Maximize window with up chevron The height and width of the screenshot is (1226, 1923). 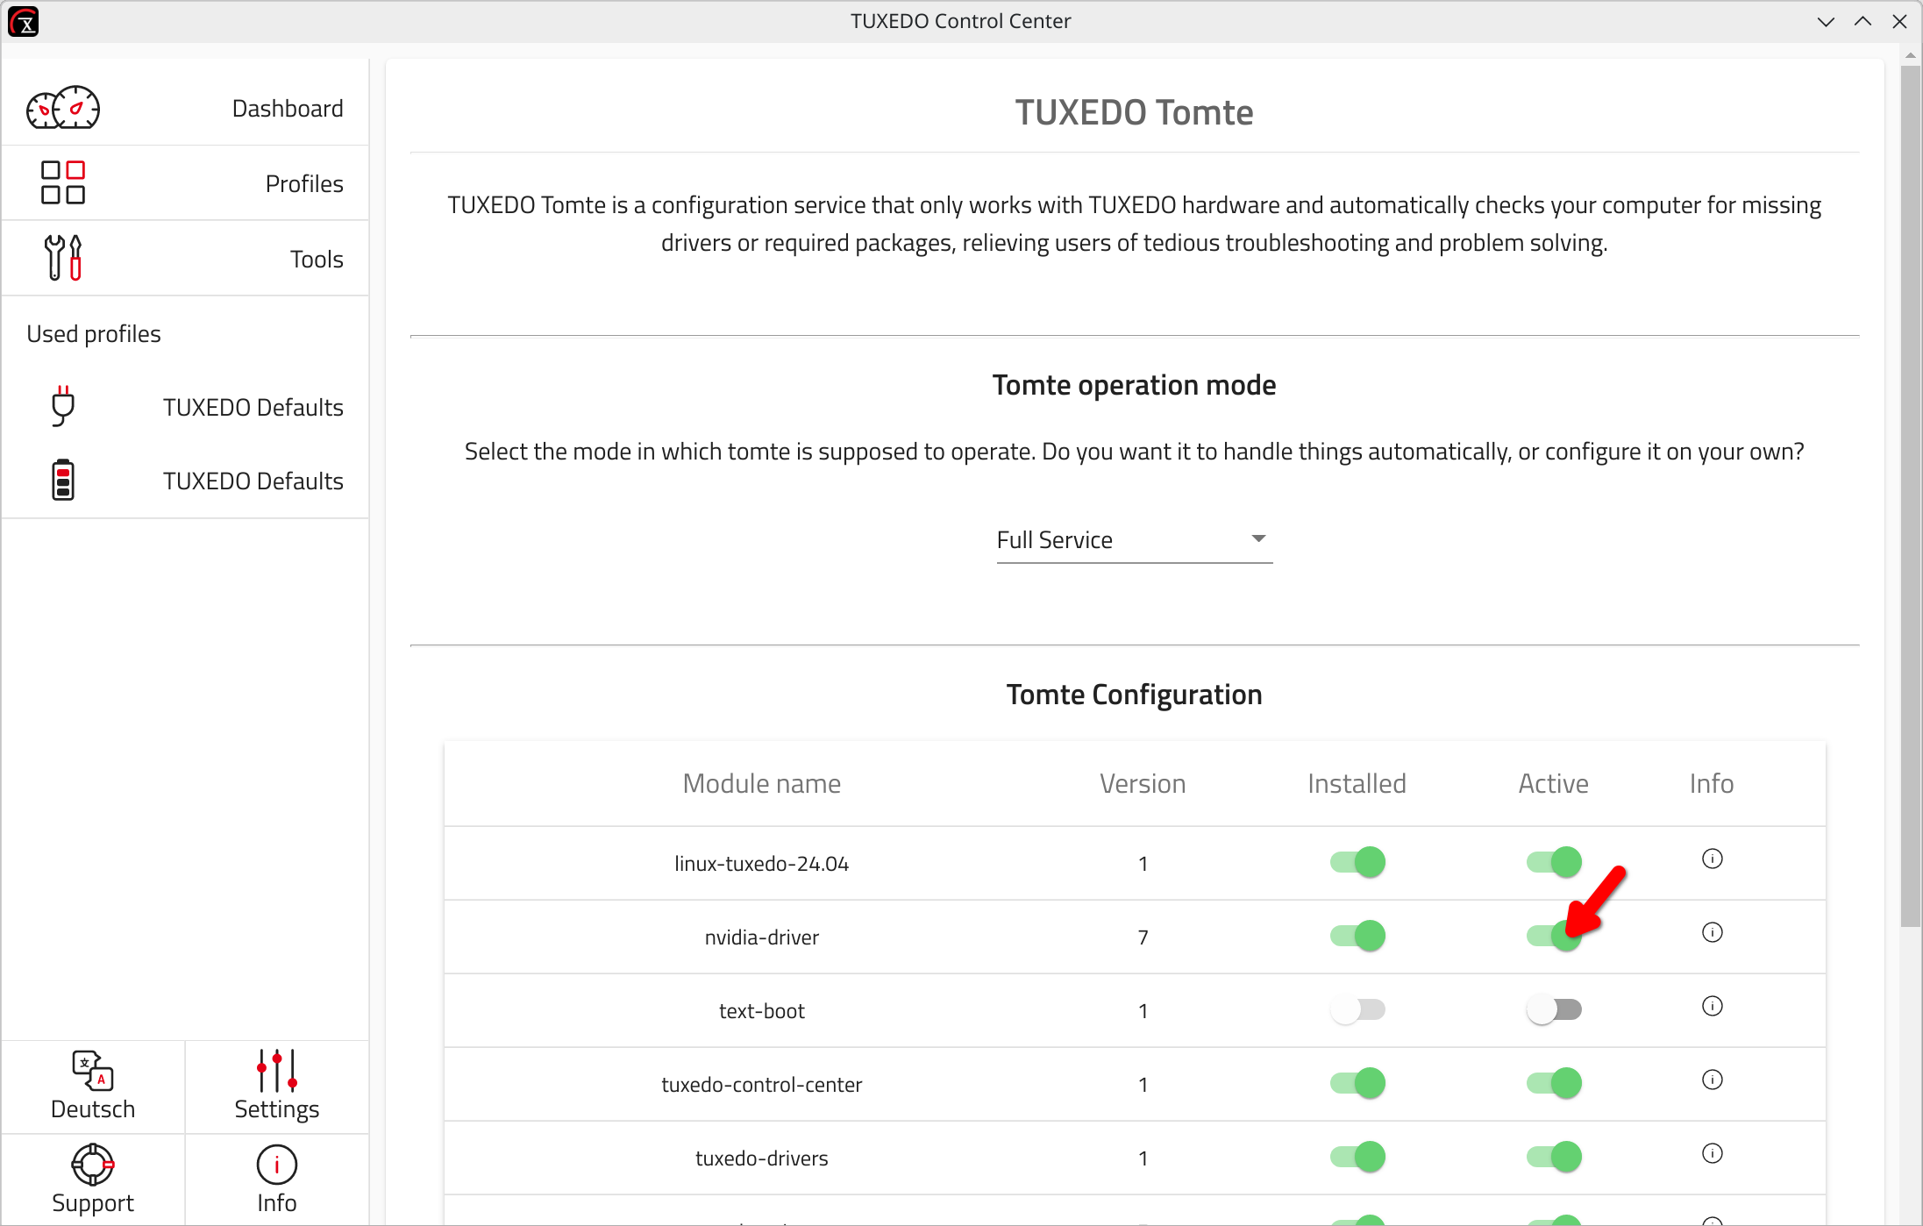pos(1863,21)
